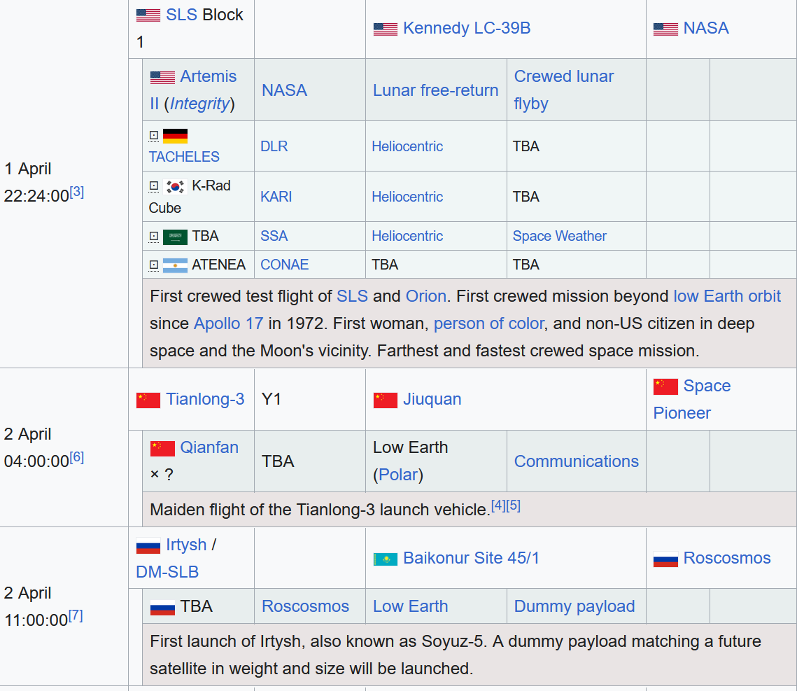Open the Orion link in remarks

(426, 296)
